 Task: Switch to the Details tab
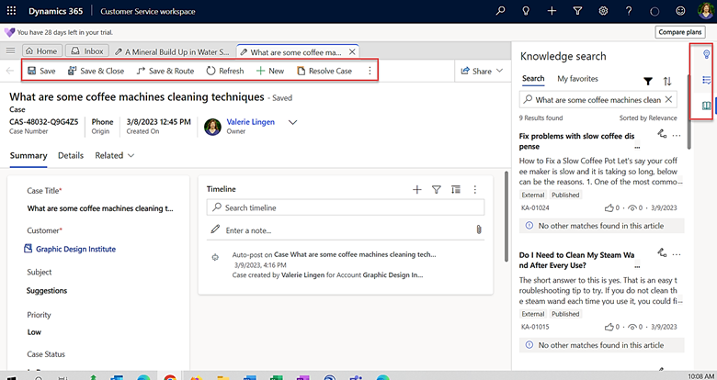70,156
